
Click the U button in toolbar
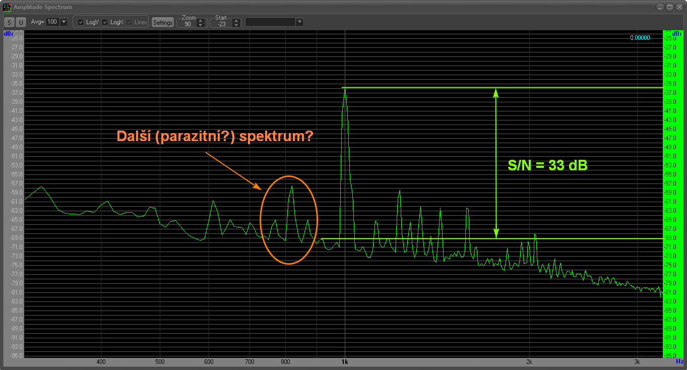[x=21, y=22]
